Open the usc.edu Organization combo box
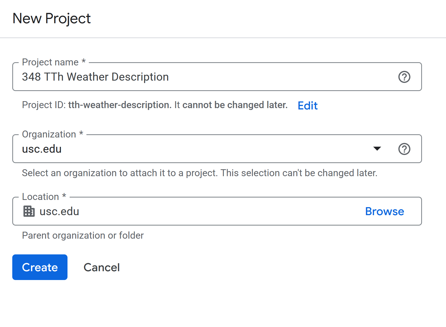This screenshot has width=446, height=327. click(187, 149)
